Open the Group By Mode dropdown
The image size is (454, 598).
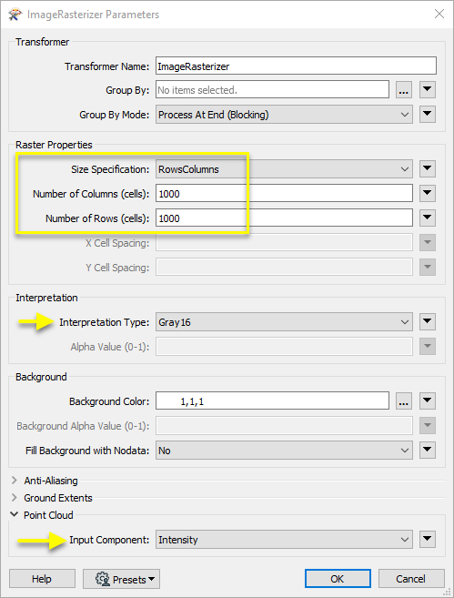pos(284,115)
